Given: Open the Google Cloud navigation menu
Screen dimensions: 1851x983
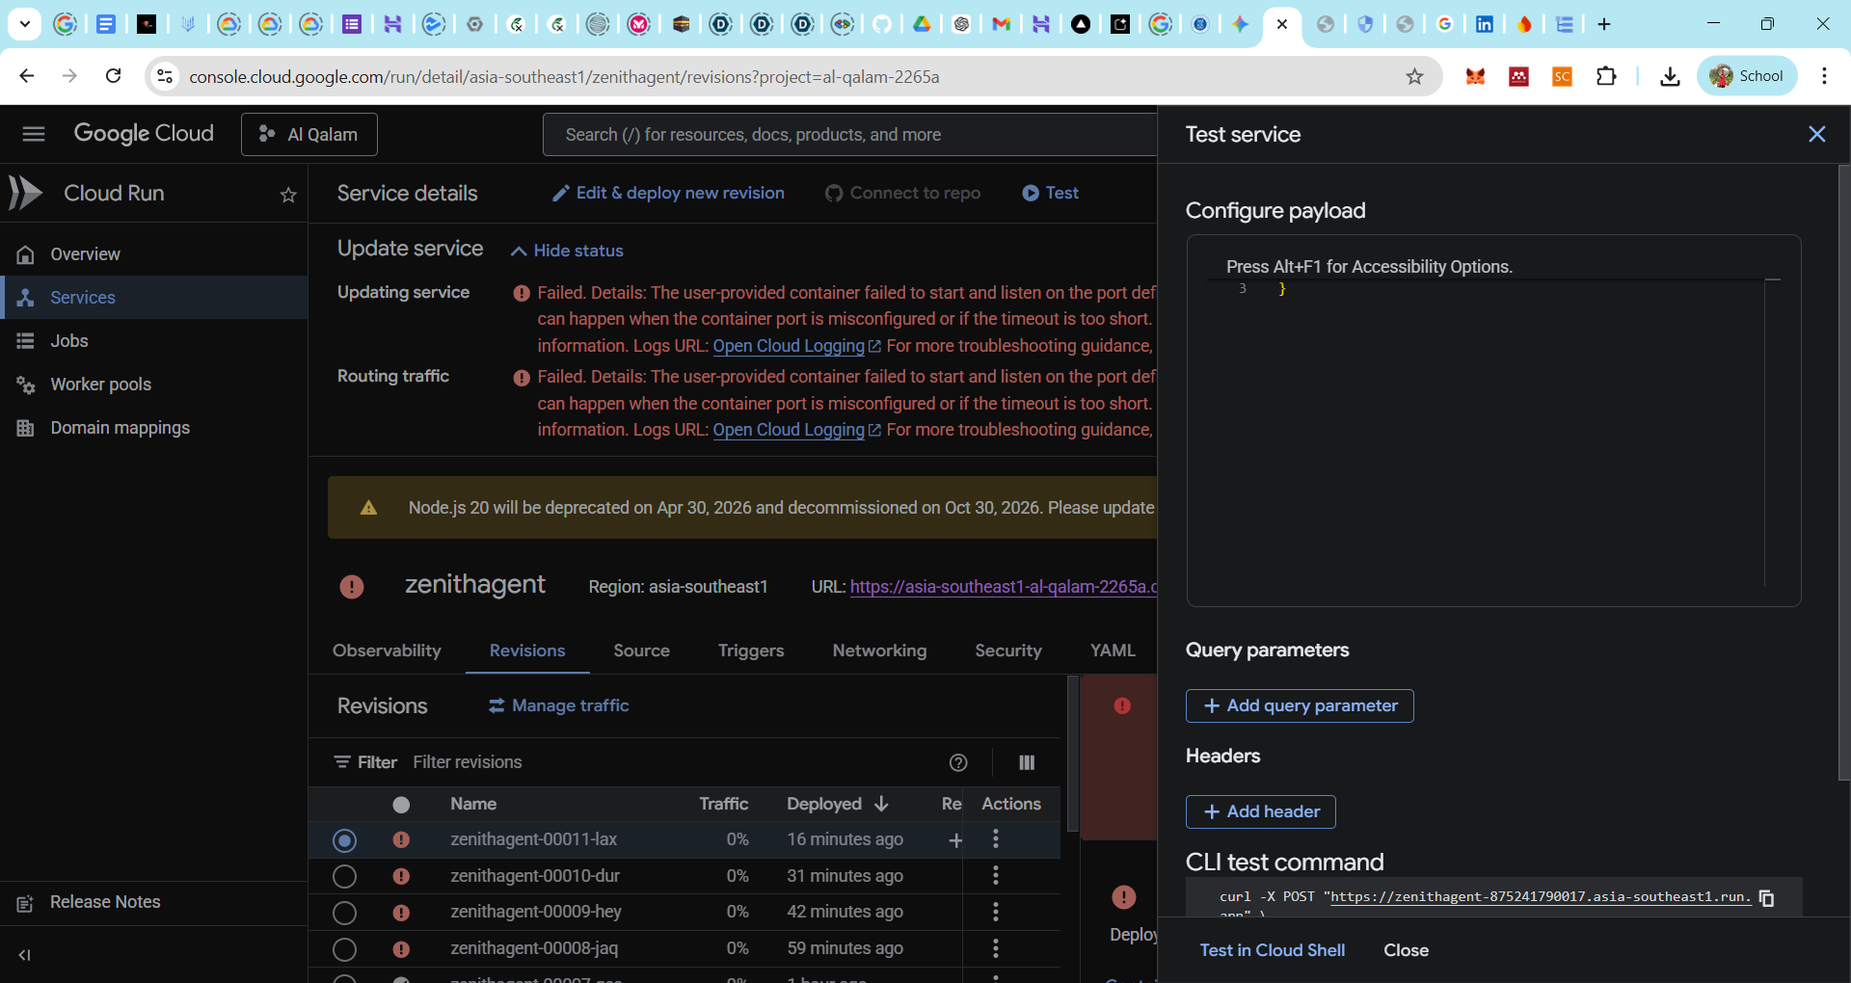Looking at the screenshot, I should click(34, 134).
